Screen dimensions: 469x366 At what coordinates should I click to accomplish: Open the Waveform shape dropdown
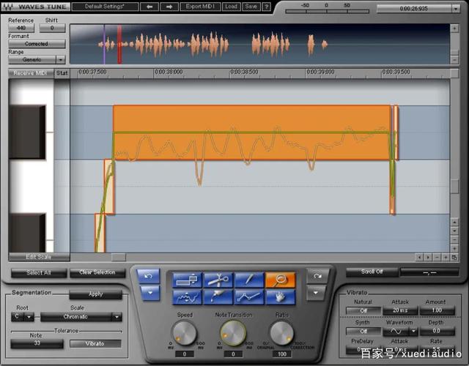tap(413, 331)
